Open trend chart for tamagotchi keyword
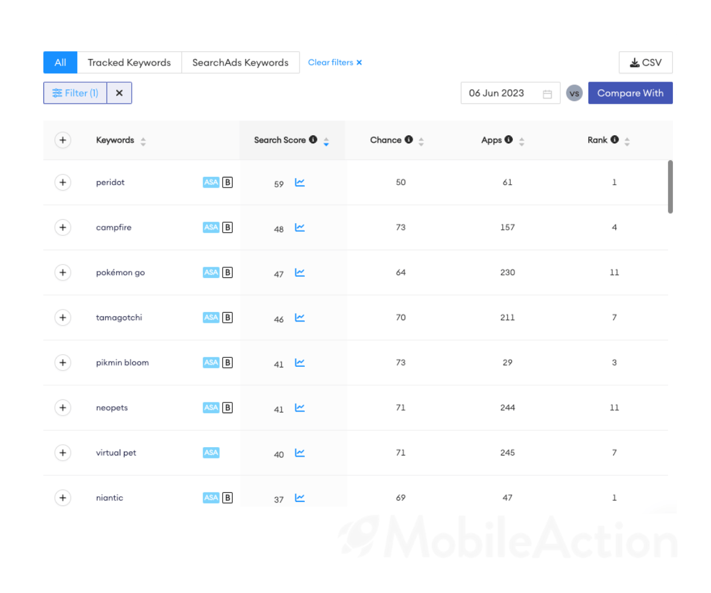This screenshot has width=711, height=593. point(300,317)
